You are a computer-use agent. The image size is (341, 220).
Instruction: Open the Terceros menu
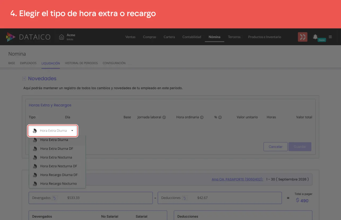click(x=234, y=37)
